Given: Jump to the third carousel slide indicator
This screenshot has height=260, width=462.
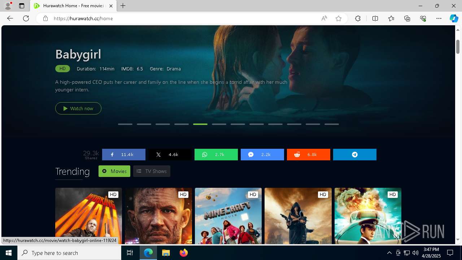Looking at the screenshot, I should click(x=163, y=124).
